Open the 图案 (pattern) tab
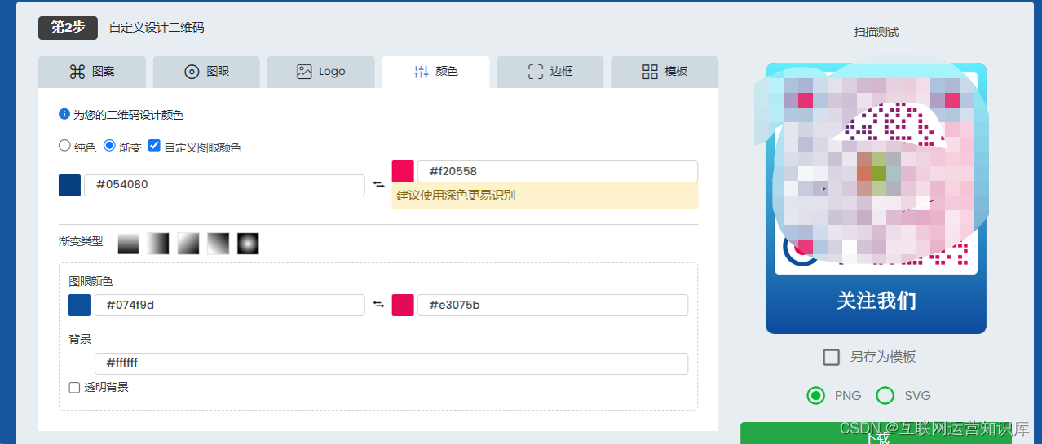 pyautogui.click(x=92, y=72)
